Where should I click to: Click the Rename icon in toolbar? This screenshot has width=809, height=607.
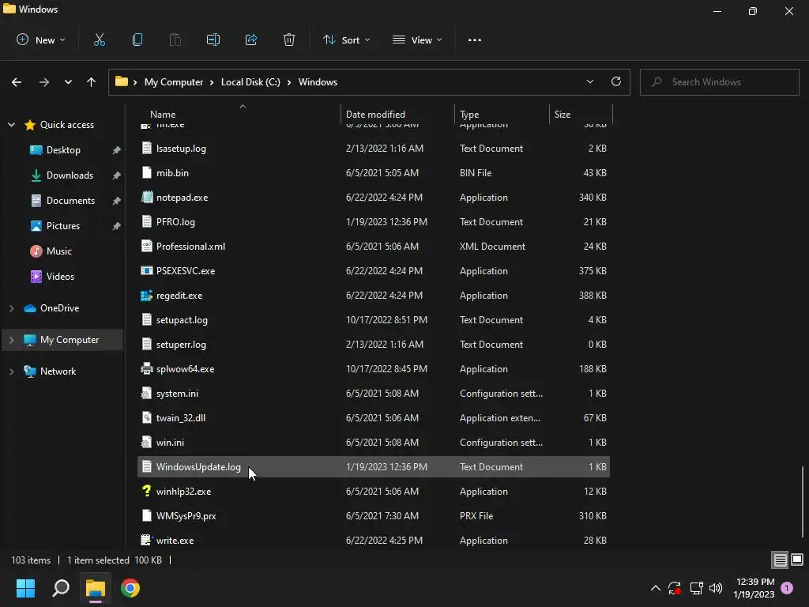click(x=213, y=40)
